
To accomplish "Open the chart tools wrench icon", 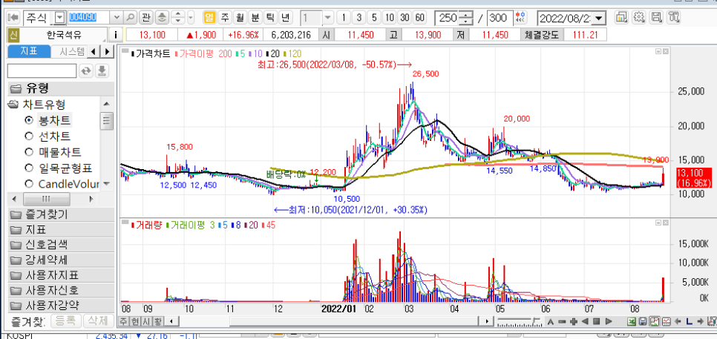I will 674,18.
